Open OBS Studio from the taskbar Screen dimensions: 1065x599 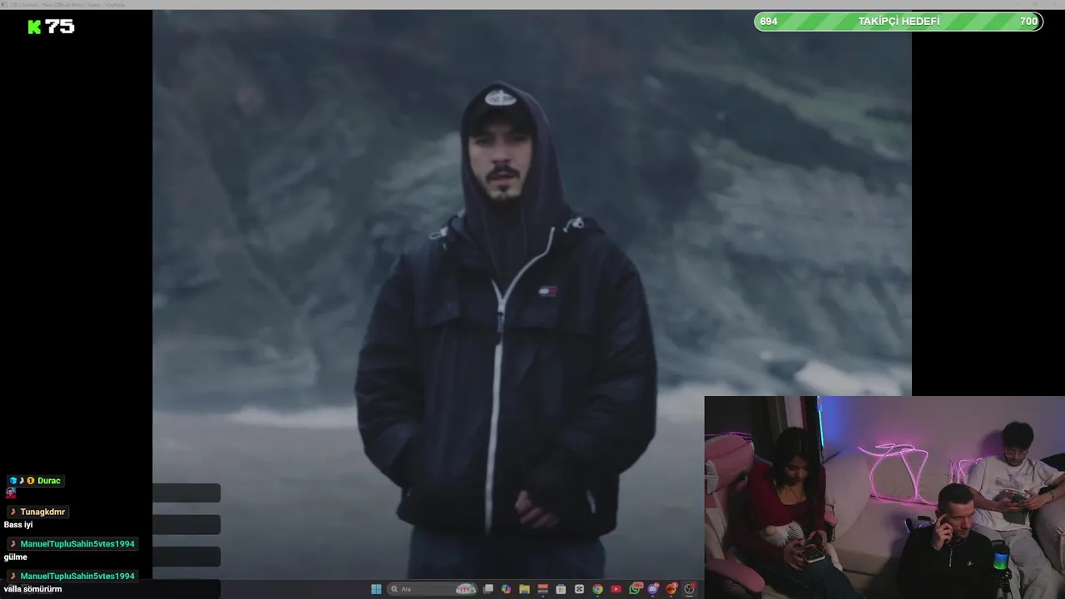(689, 589)
